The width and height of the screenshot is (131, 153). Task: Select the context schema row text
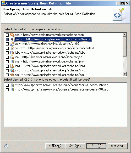pyautogui.click(x=54, y=48)
